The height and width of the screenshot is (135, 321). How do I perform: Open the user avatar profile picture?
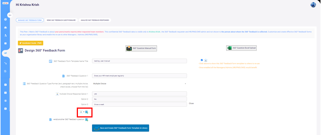313,5
